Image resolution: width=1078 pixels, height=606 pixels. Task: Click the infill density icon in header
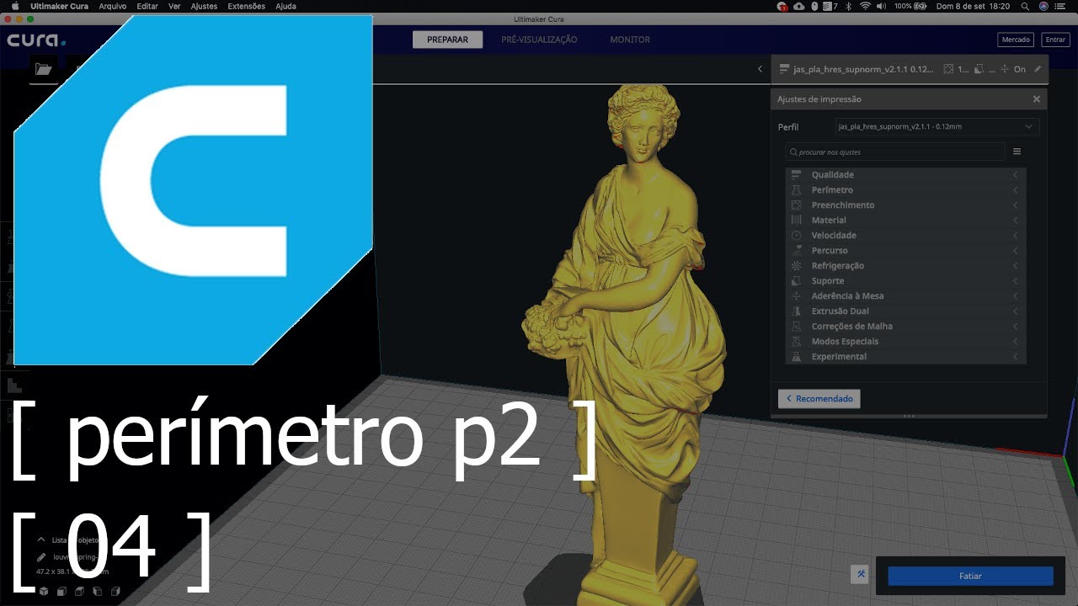point(949,69)
